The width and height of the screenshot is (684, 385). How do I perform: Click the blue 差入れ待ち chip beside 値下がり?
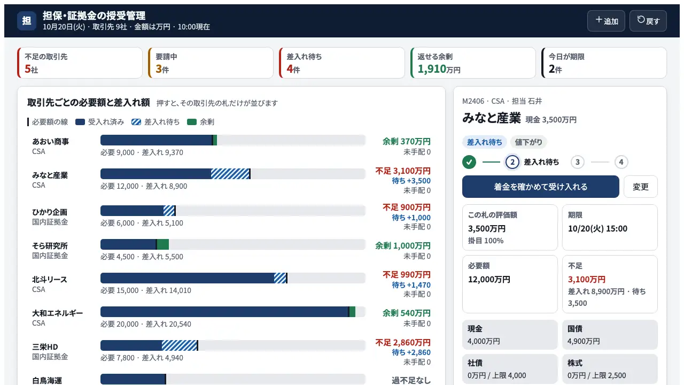click(x=485, y=142)
